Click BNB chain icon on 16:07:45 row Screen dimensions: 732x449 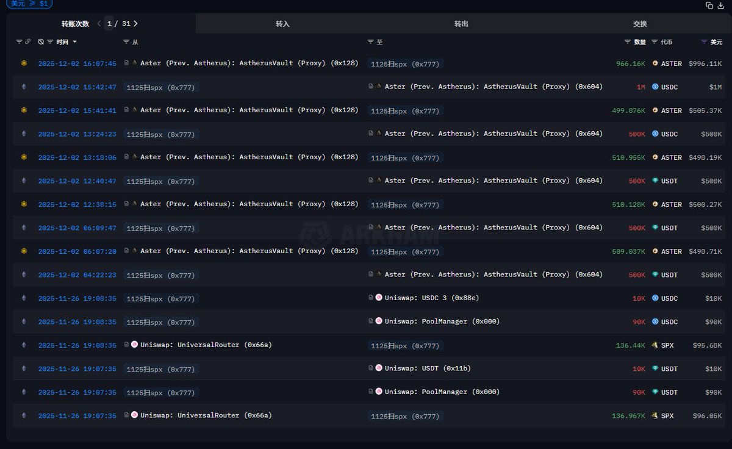tap(24, 63)
